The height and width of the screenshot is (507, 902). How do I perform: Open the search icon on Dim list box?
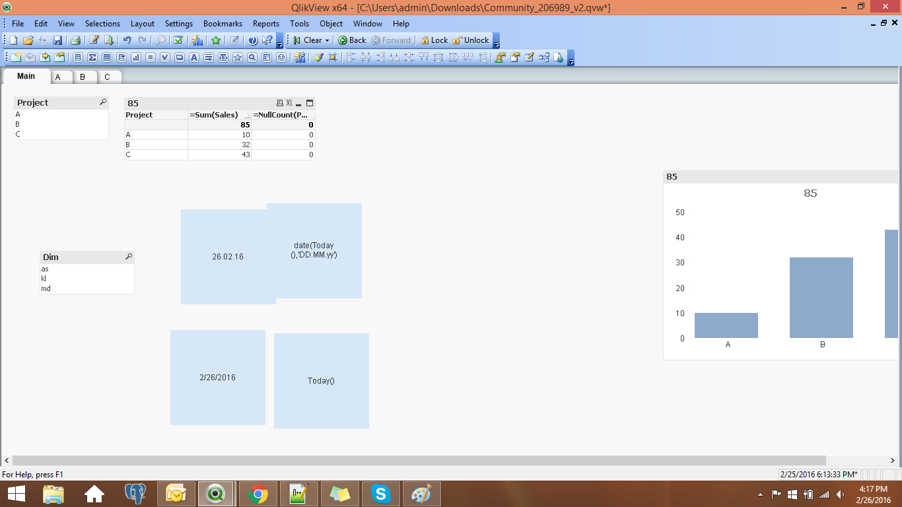point(129,257)
